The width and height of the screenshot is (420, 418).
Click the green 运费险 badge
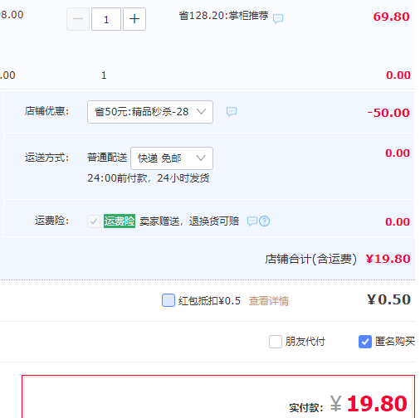click(x=120, y=221)
